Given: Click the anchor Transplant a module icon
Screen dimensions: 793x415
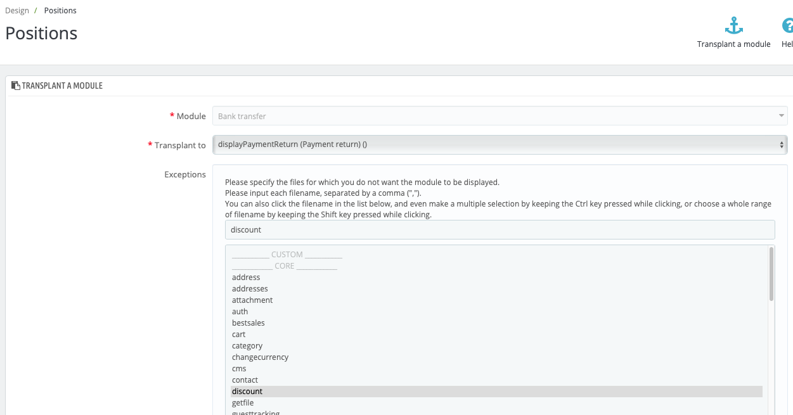Looking at the screenshot, I should (733, 26).
